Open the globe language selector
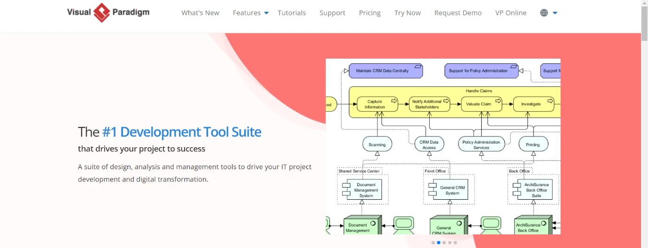The width and height of the screenshot is (648, 248). click(x=544, y=13)
